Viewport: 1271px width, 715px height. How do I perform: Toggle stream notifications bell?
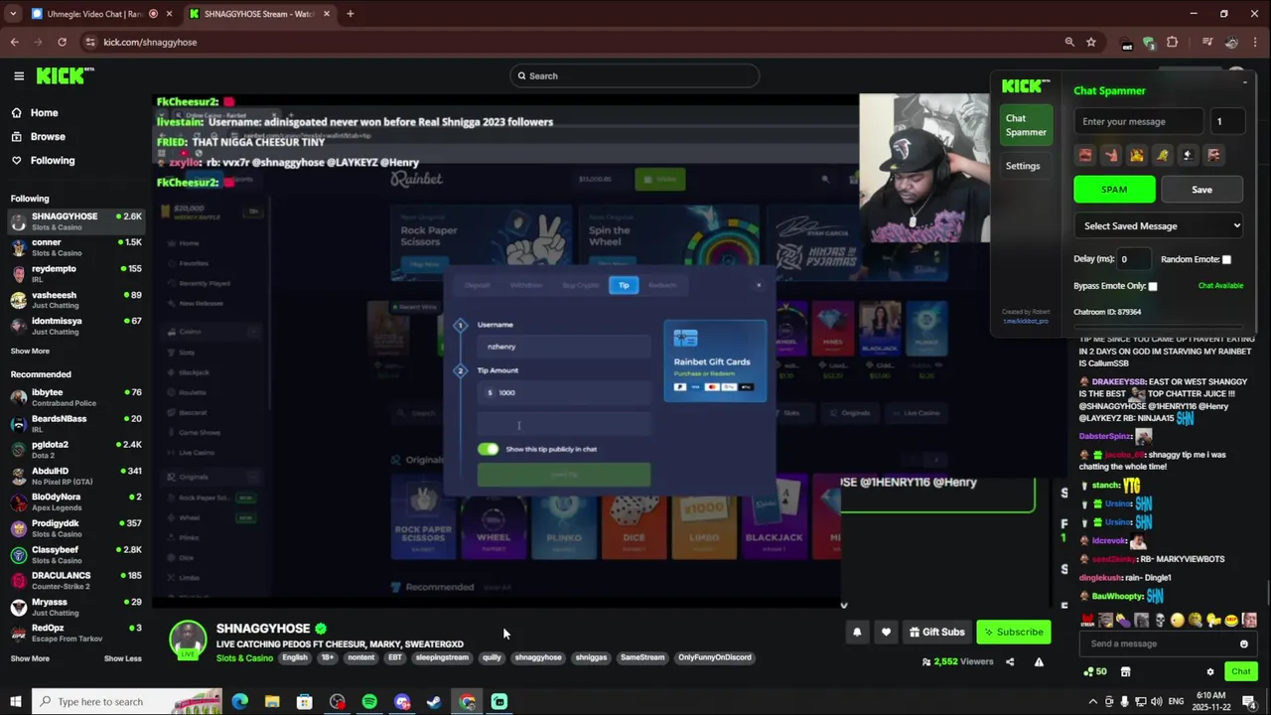pyautogui.click(x=857, y=632)
